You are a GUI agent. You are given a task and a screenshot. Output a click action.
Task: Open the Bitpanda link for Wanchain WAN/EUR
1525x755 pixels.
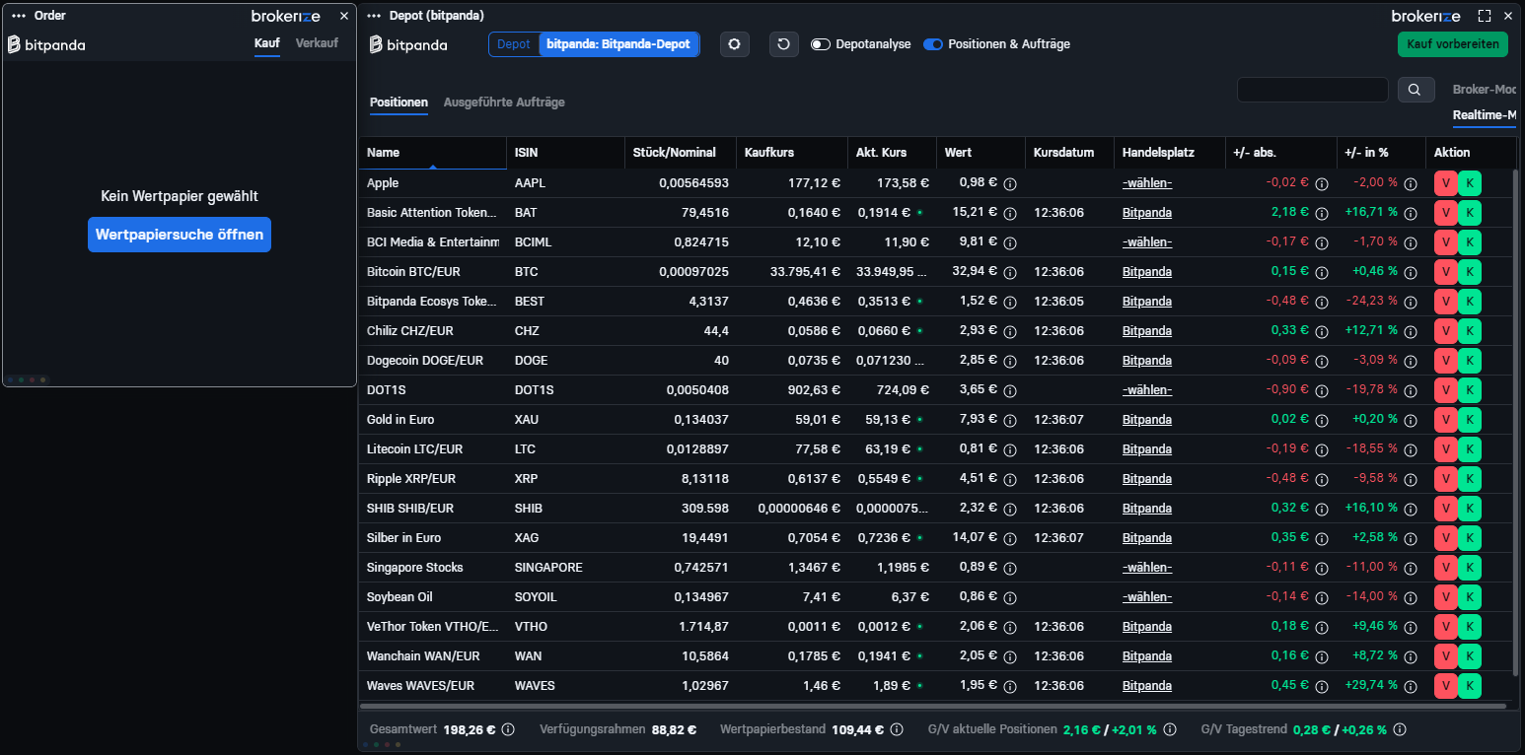point(1147,656)
